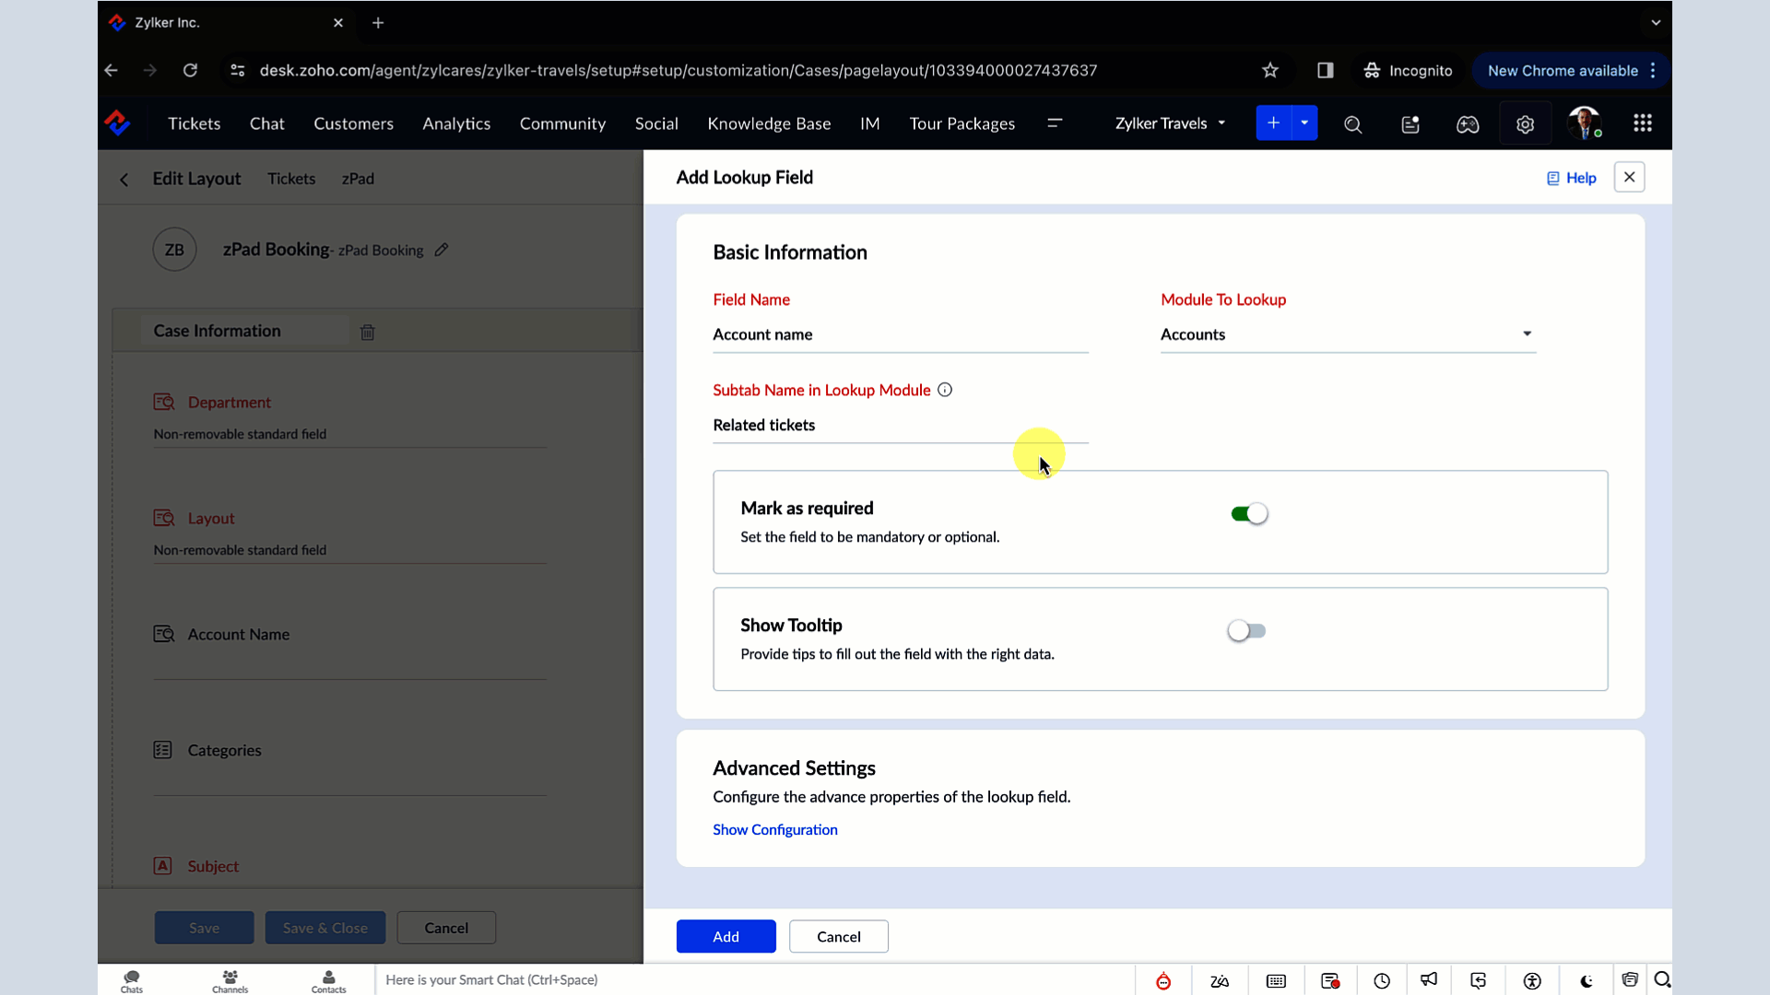Screen dimensions: 1770x995
Task: Go to the Analytics tab
Action: 456,123
